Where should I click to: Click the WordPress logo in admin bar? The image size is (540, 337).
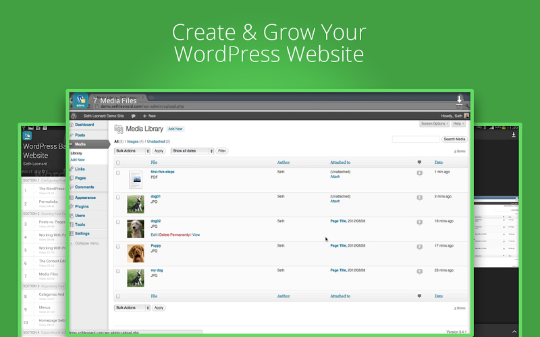[74, 116]
